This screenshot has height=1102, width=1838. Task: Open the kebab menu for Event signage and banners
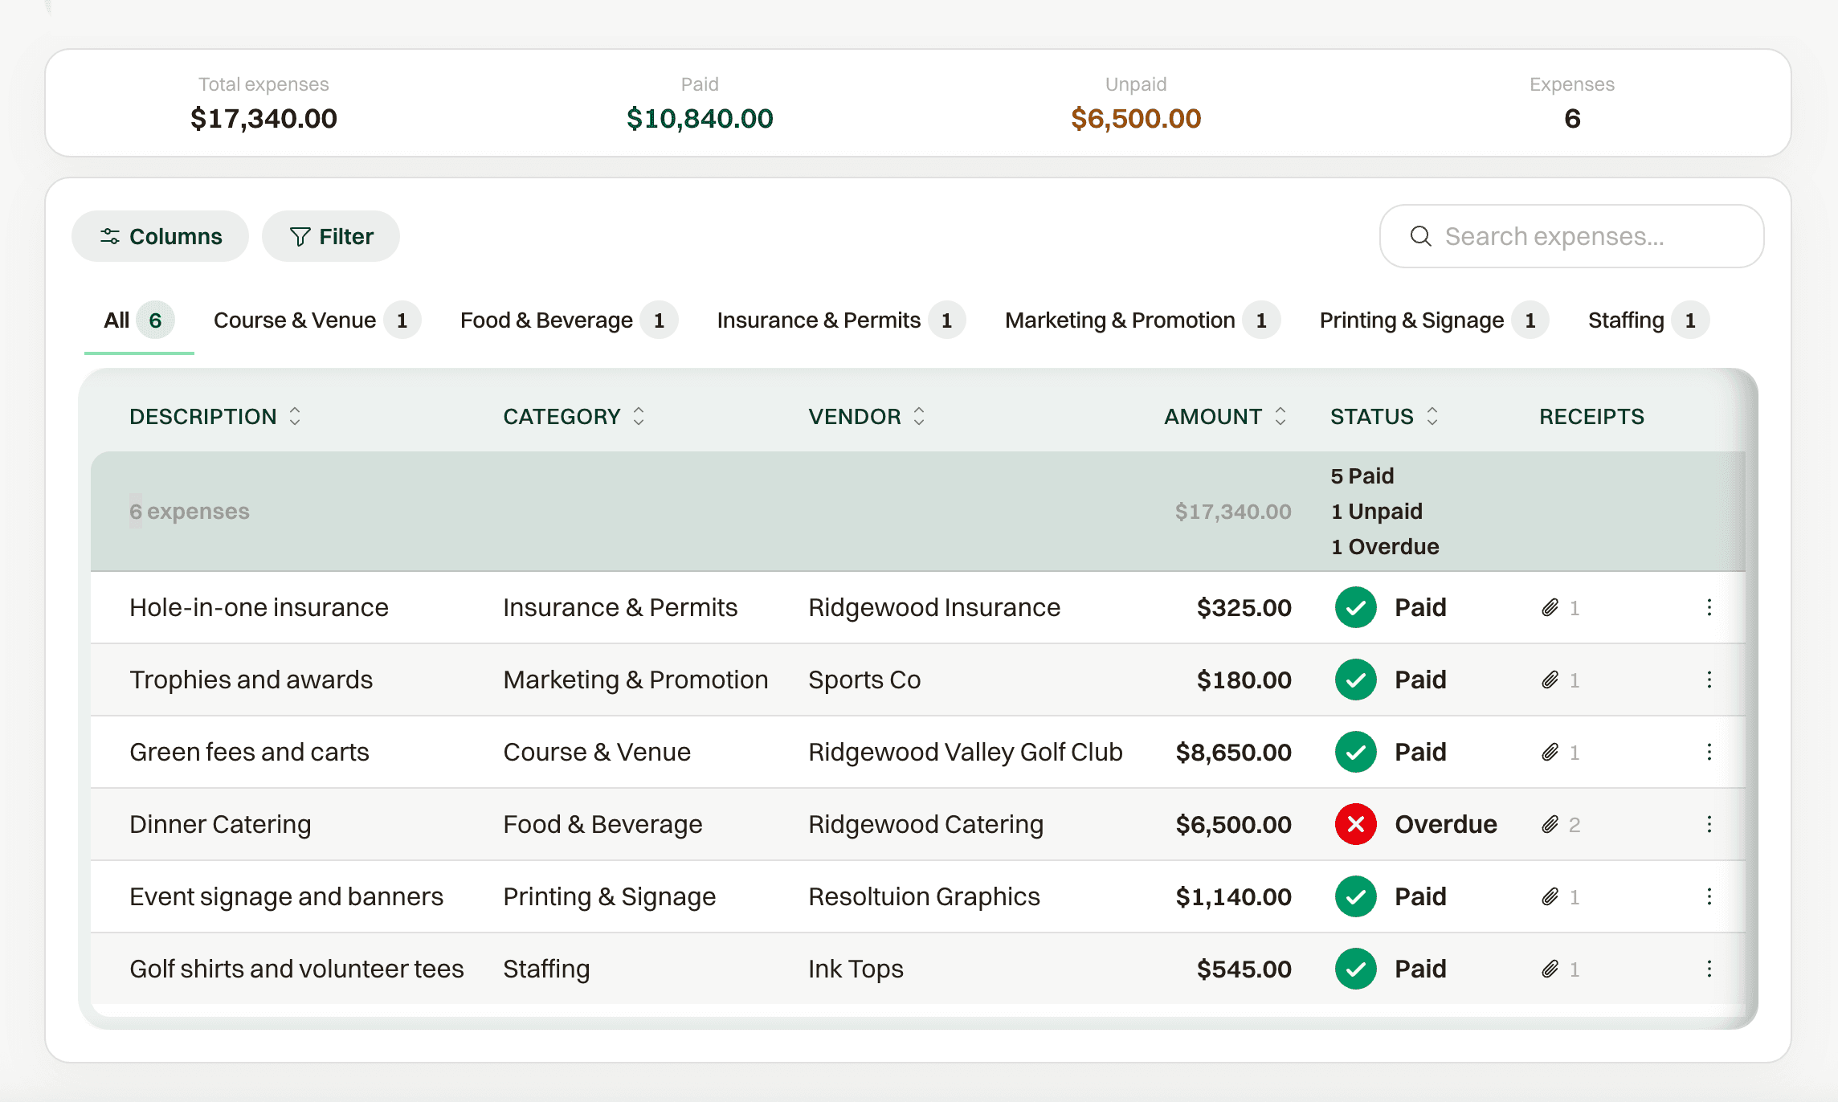[x=1709, y=896]
